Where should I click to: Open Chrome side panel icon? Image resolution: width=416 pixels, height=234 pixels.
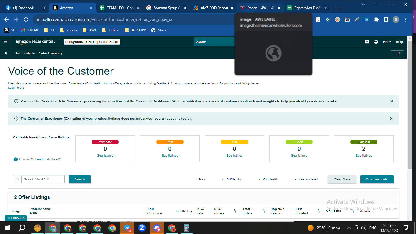pos(386,19)
